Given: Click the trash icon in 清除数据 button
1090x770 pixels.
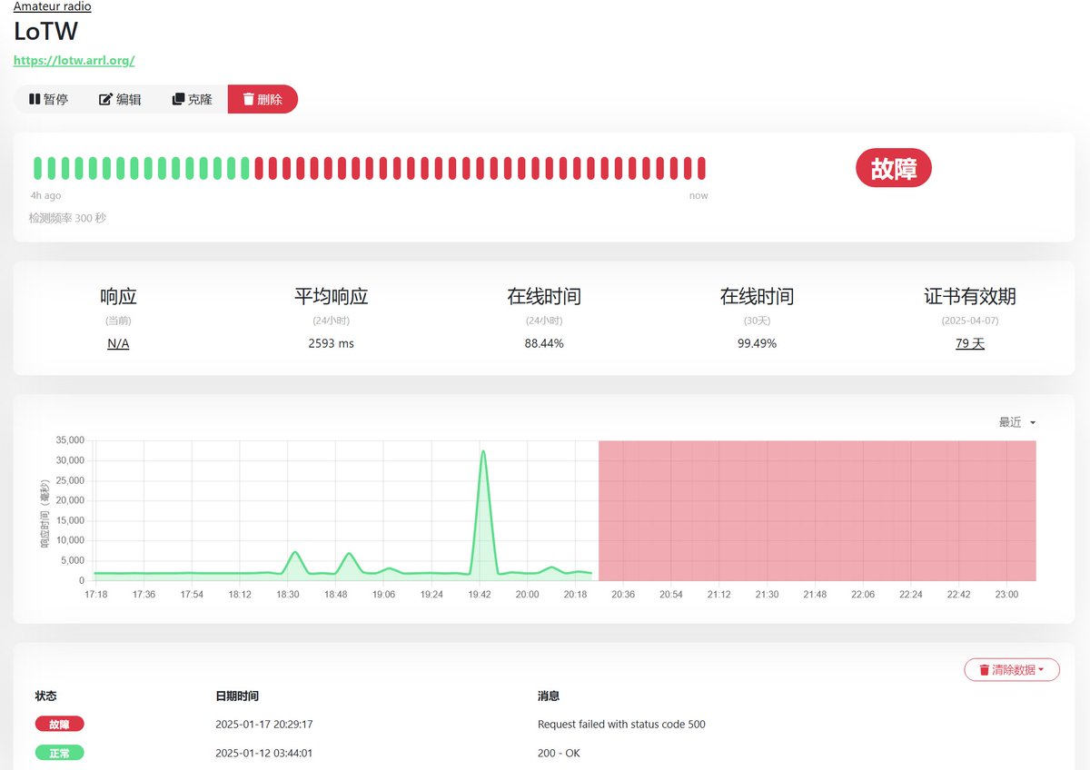Looking at the screenshot, I should coord(984,670).
